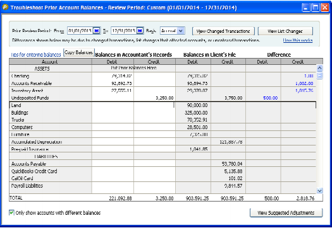Click the Computers row label
This screenshot has height=228, width=332.
[22, 127]
